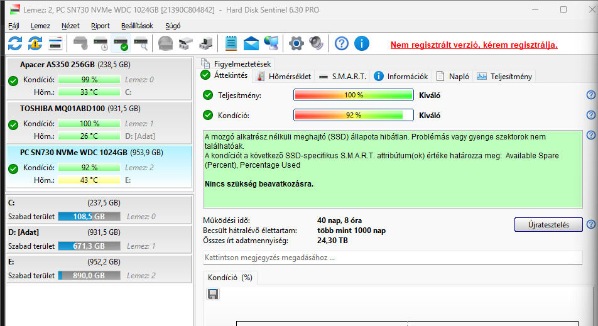Click the globe and monitor network icon
Image resolution: width=598 pixels, height=326 pixels.
(x=271, y=43)
